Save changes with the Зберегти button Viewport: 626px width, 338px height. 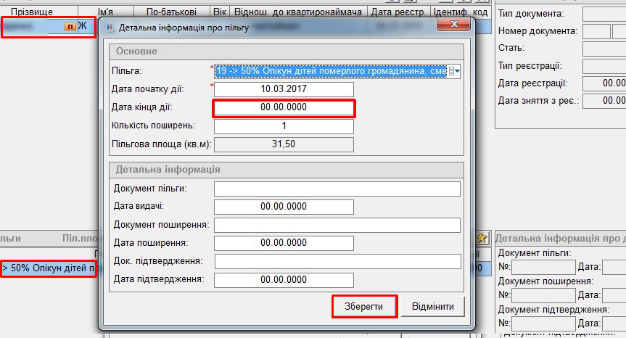point(364,306)
